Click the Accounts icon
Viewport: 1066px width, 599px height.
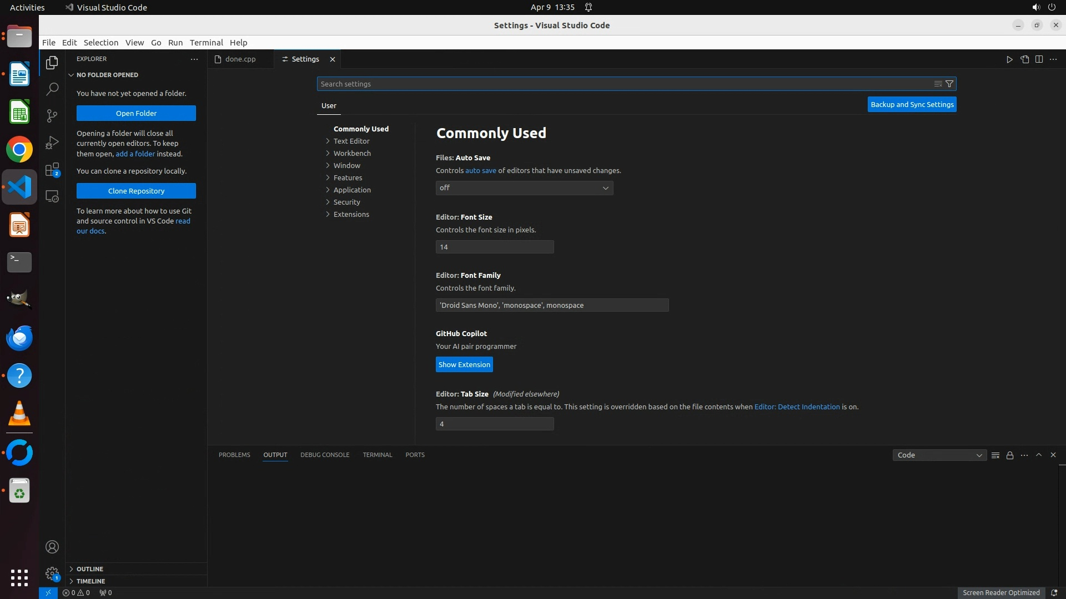coord(52,547)
